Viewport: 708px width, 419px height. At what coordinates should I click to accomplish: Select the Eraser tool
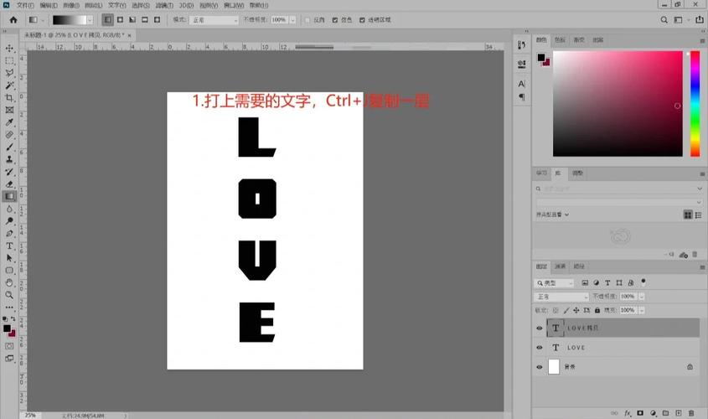tap(9, 184)
